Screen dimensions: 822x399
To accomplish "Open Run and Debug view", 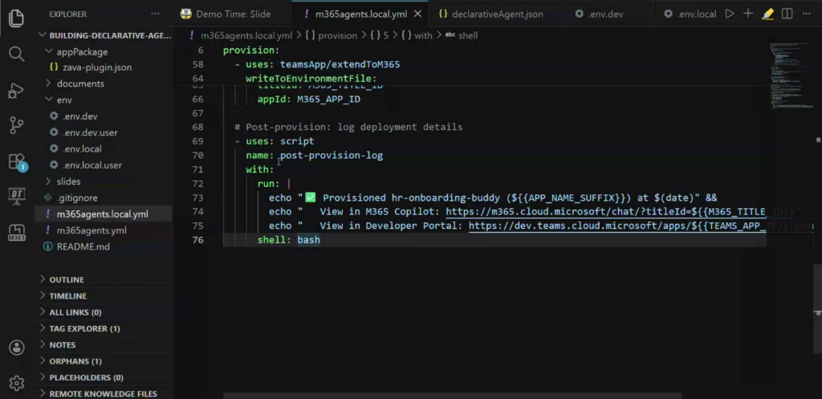I will tap(16, 90).
